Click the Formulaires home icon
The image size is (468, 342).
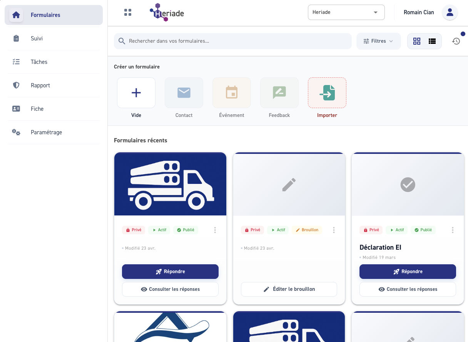[16, 15]
